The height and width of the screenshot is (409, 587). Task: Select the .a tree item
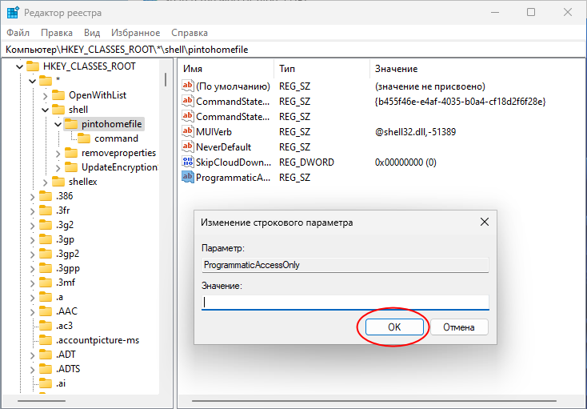tap(59, 297)
